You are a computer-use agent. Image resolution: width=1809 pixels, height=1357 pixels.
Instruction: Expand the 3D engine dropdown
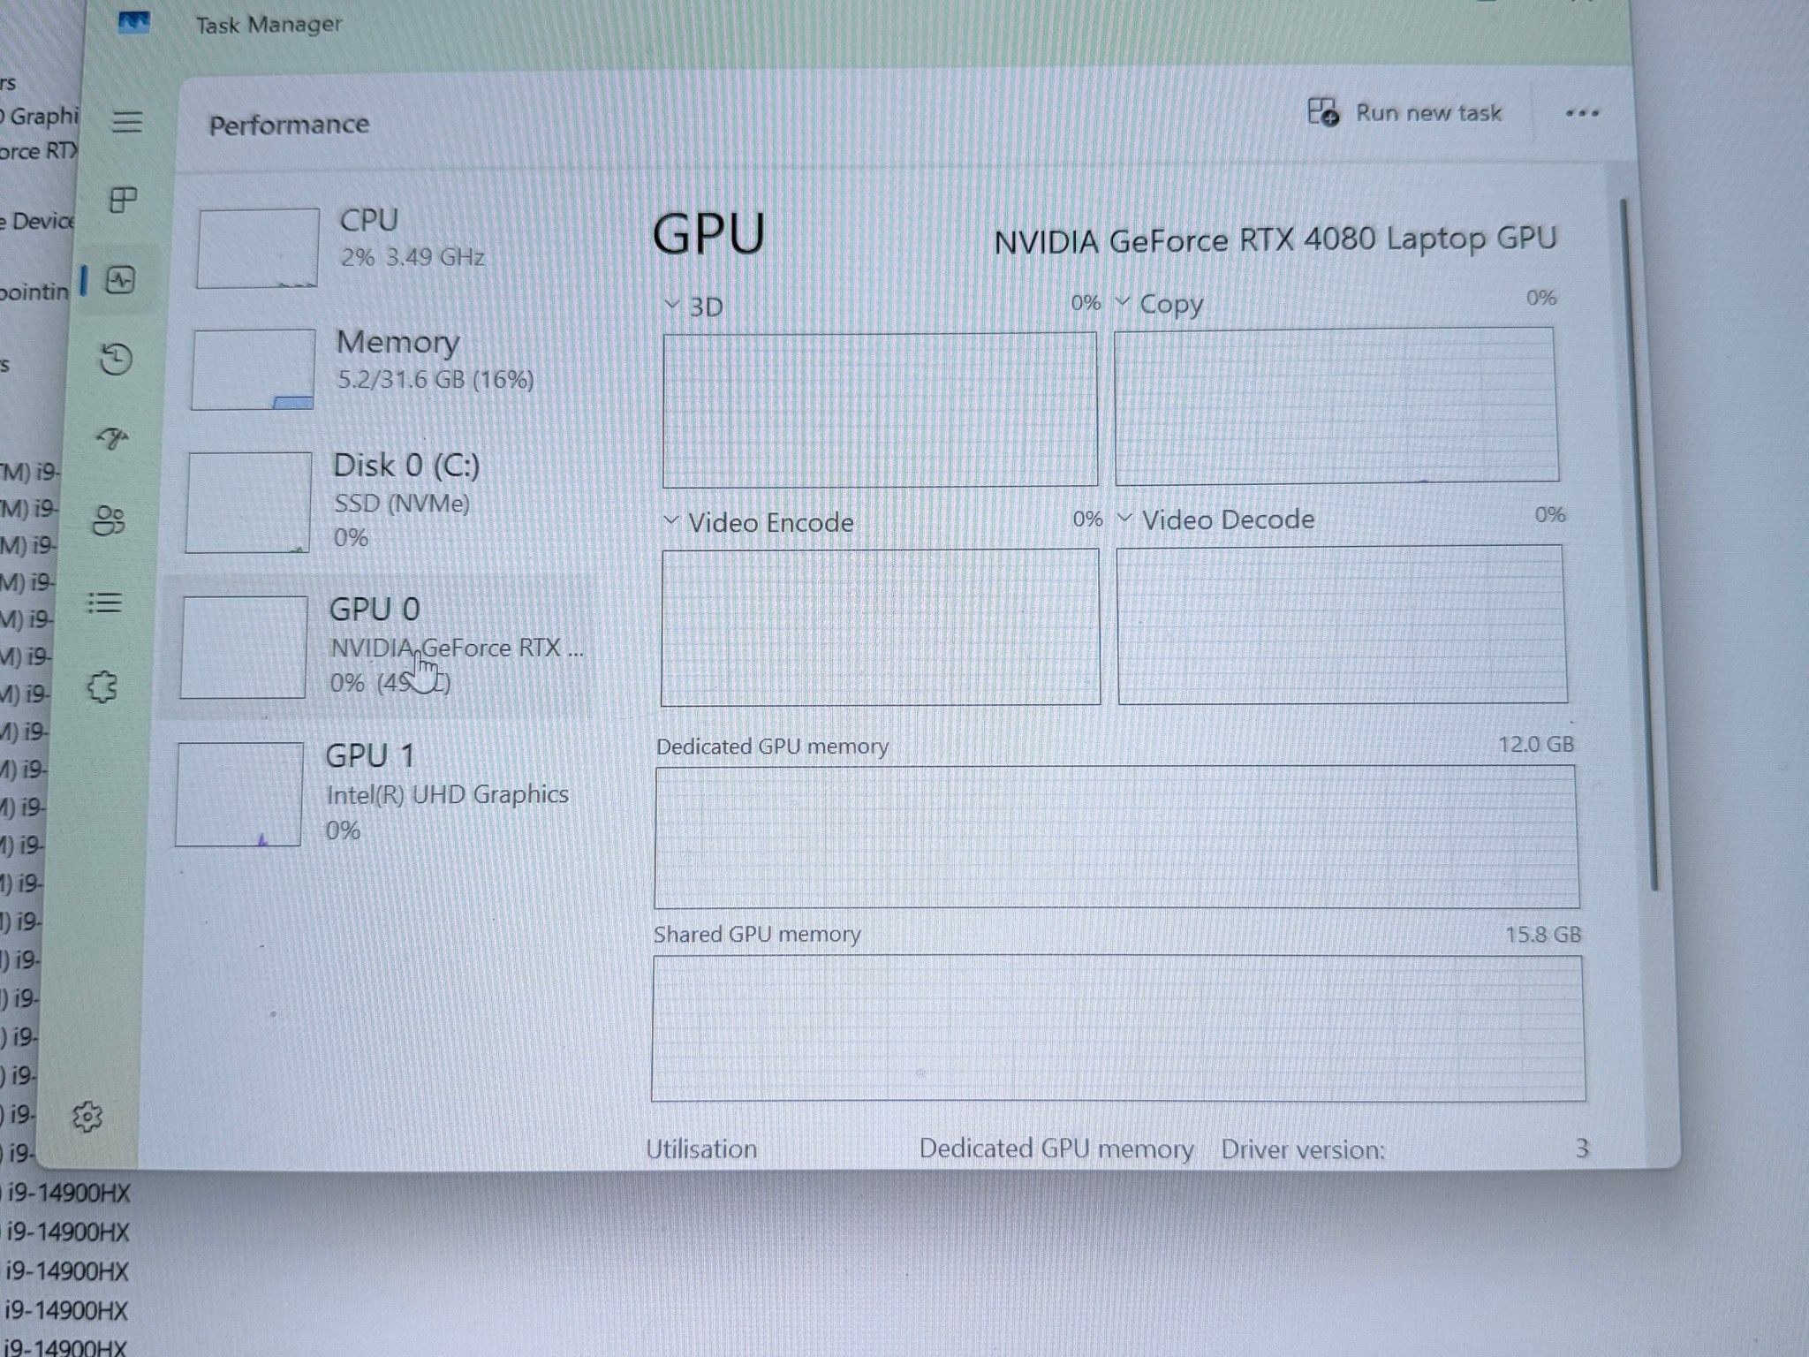click(x=693, y=306)
